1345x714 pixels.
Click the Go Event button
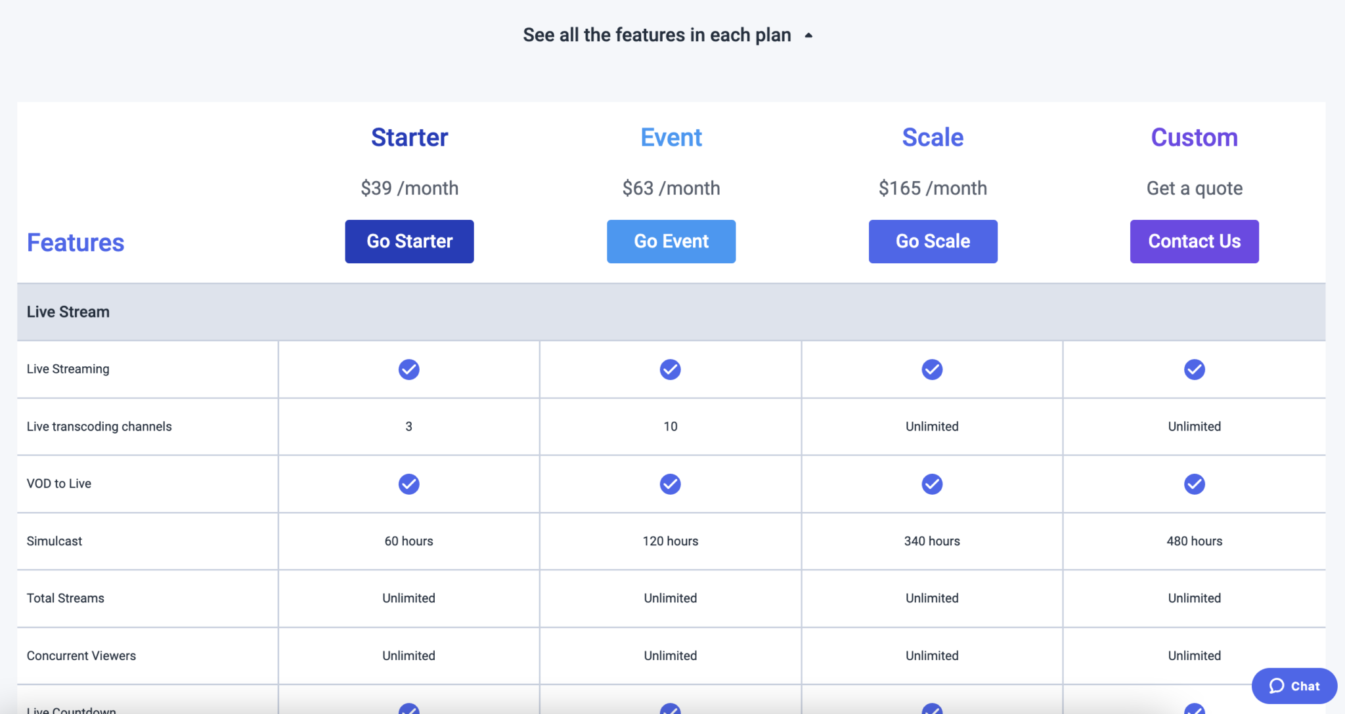(x=671, y=241)
